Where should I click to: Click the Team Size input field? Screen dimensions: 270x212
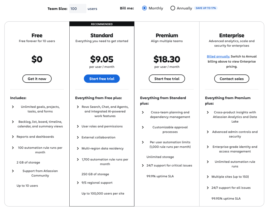[x=78, y=8]
